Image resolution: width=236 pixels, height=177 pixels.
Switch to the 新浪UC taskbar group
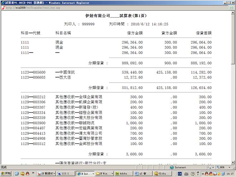[x=45, y=173]
